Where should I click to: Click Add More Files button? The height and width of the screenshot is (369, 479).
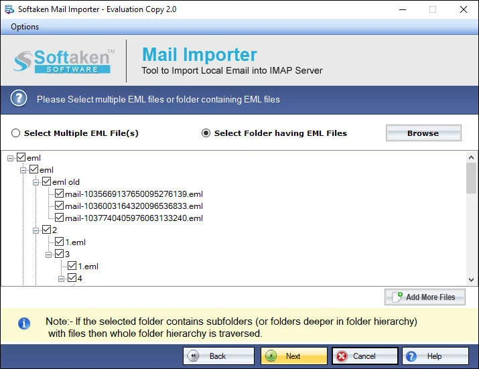click(425, 297)
